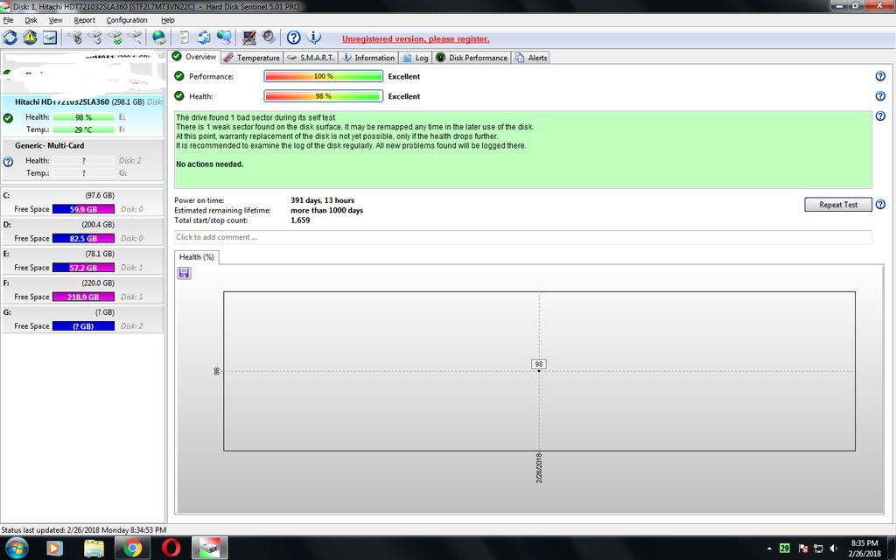Image resolution: width=896 pixels, height=560 pixels.
Task: Click the 391 days, 13 hours value
Action: (x=322, y=200)
